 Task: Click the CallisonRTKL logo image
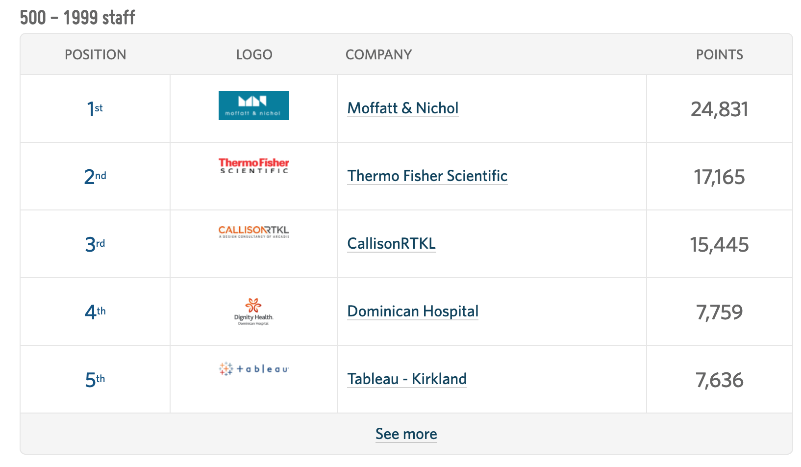coord(253,232)
